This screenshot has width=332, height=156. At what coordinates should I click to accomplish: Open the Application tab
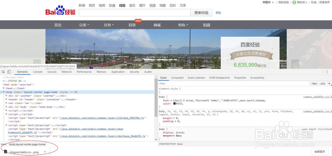click(118, 72)
